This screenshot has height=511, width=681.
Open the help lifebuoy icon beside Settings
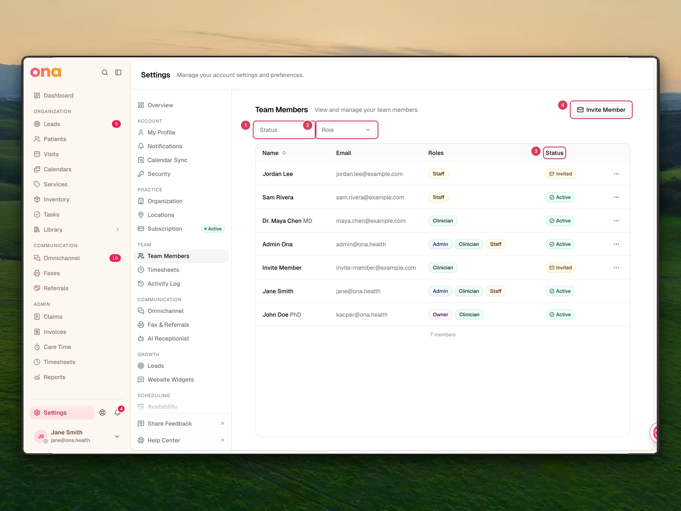click(x=102, y=413)
